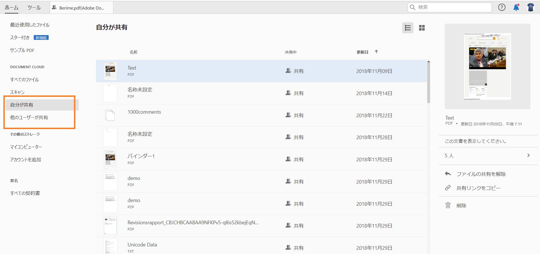Select the Unicode Data file name
This screenshot has height=254, width=540.
click(x=142, y=245)
